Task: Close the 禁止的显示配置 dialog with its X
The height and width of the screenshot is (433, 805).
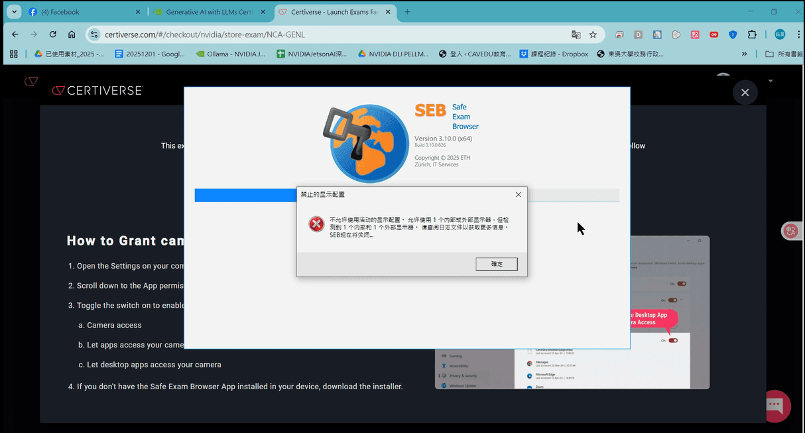Action: pos(518,194)
